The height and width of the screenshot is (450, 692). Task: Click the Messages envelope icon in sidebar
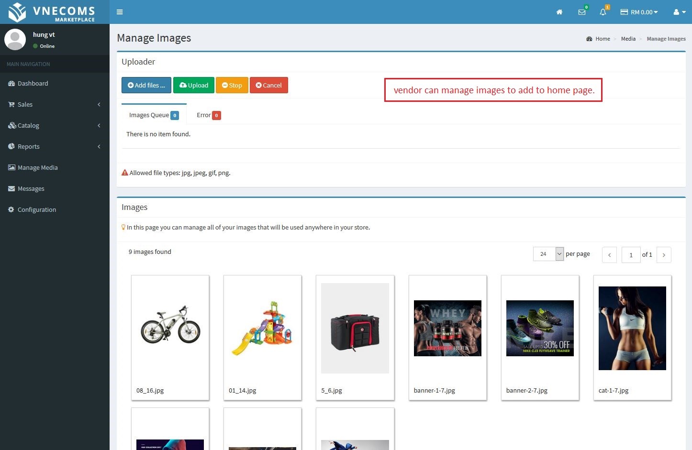click(x=11, y=188)
